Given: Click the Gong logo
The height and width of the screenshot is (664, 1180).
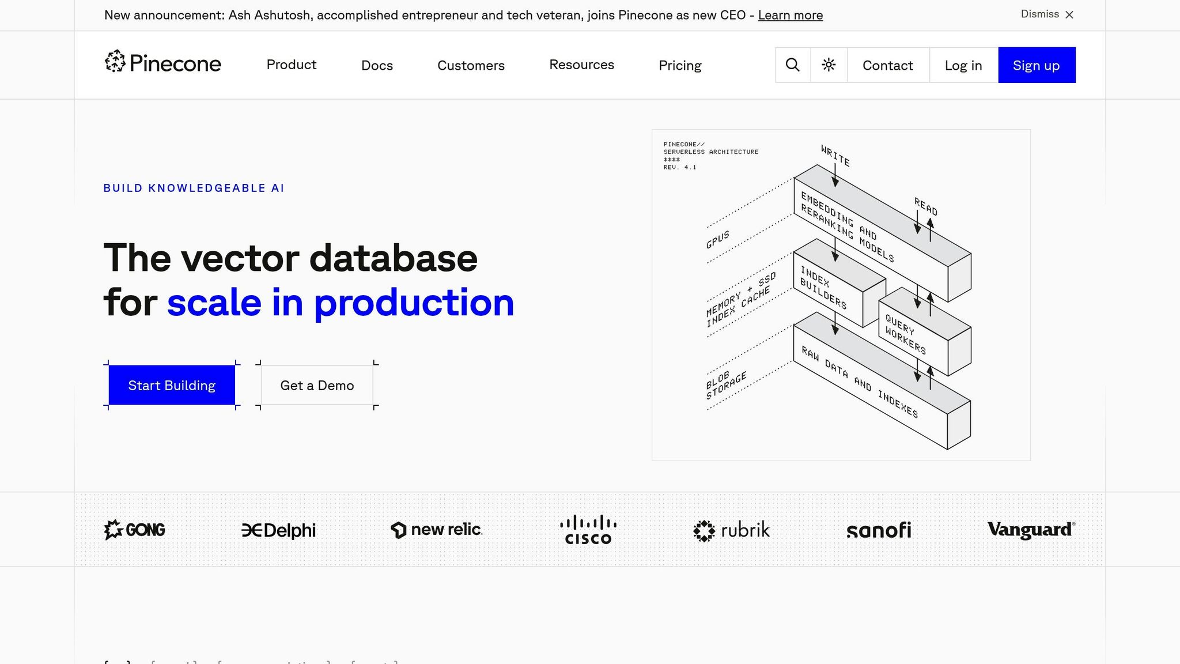Looking at the screenshot, I should tap(134, 530).
